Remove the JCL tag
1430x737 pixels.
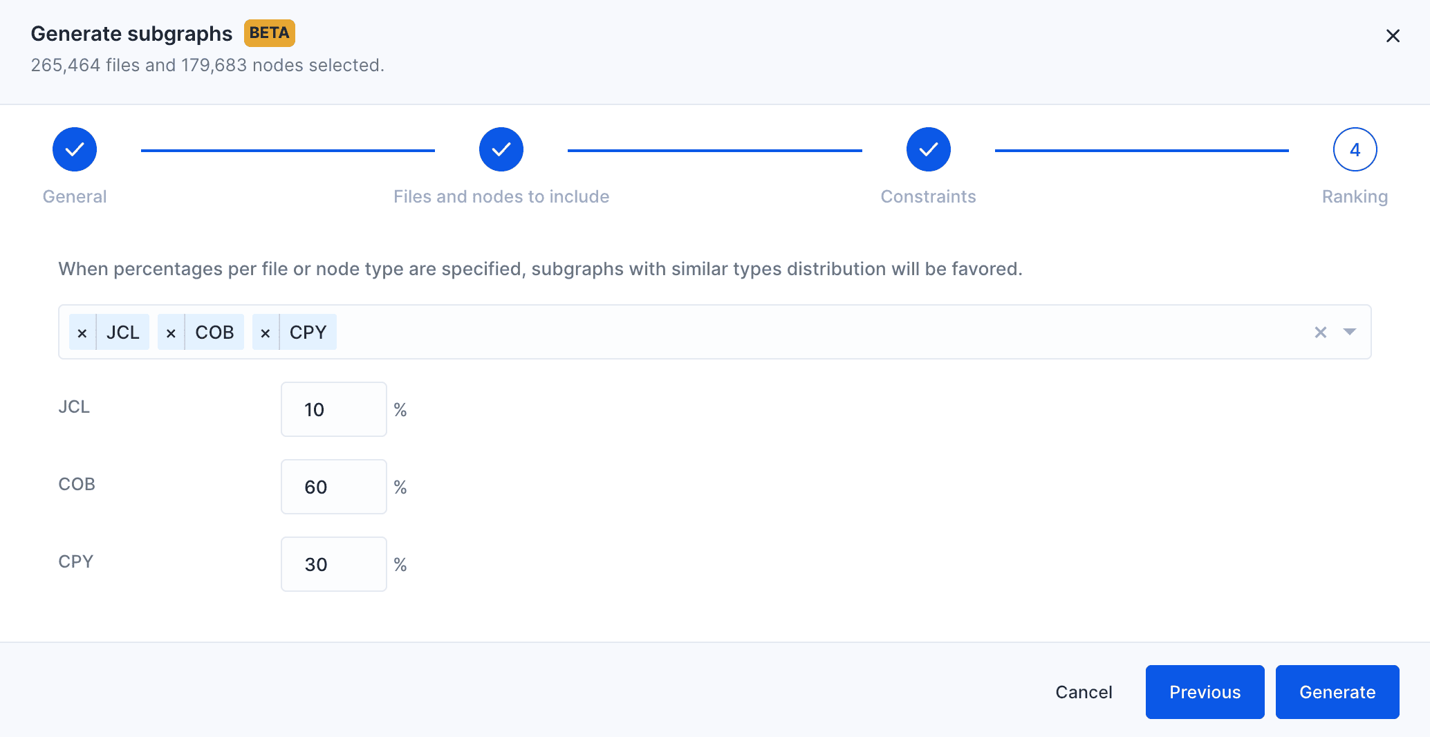pos(82,333)
